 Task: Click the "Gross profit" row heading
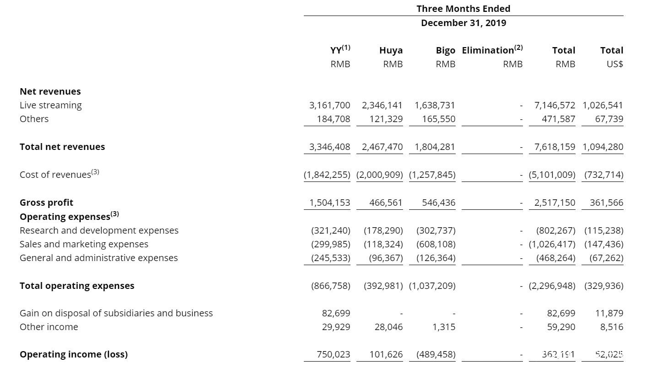point(46,203)
